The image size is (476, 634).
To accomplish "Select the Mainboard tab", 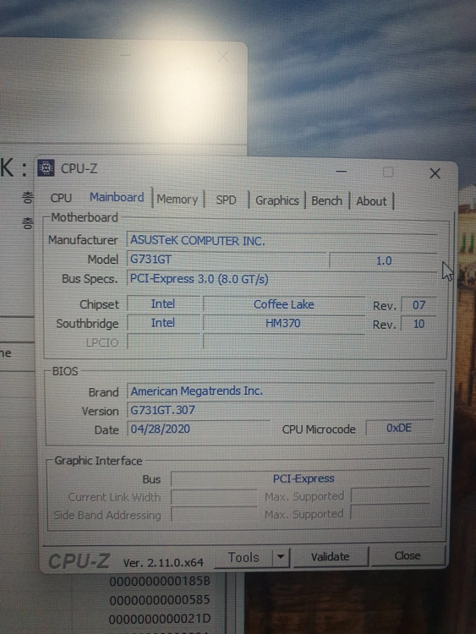I will pyautogui.click(x=117, y=197).
